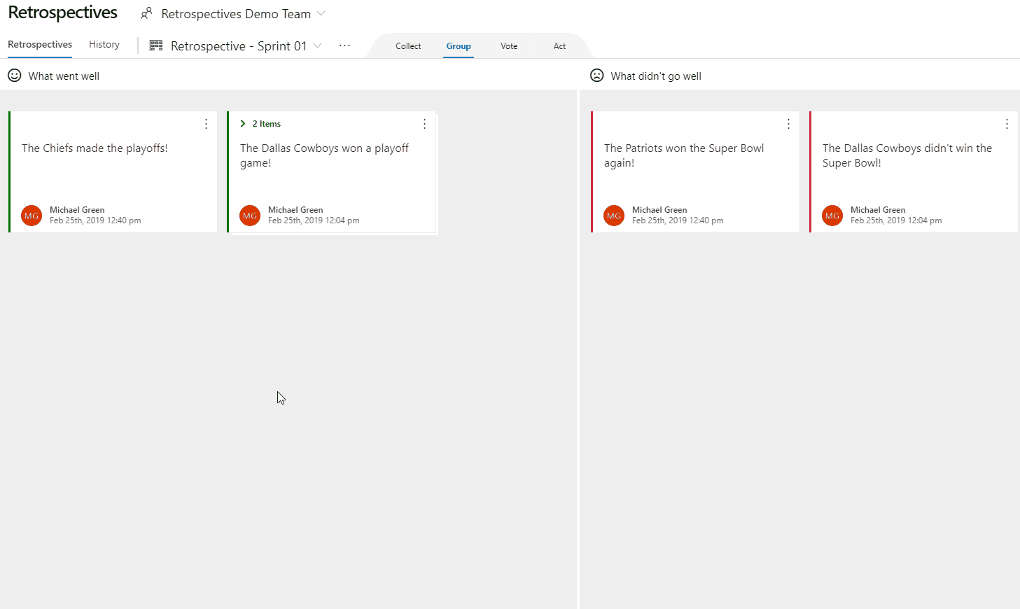
Task: Switch to the Vote phase
Action: (x=509, y=45)
